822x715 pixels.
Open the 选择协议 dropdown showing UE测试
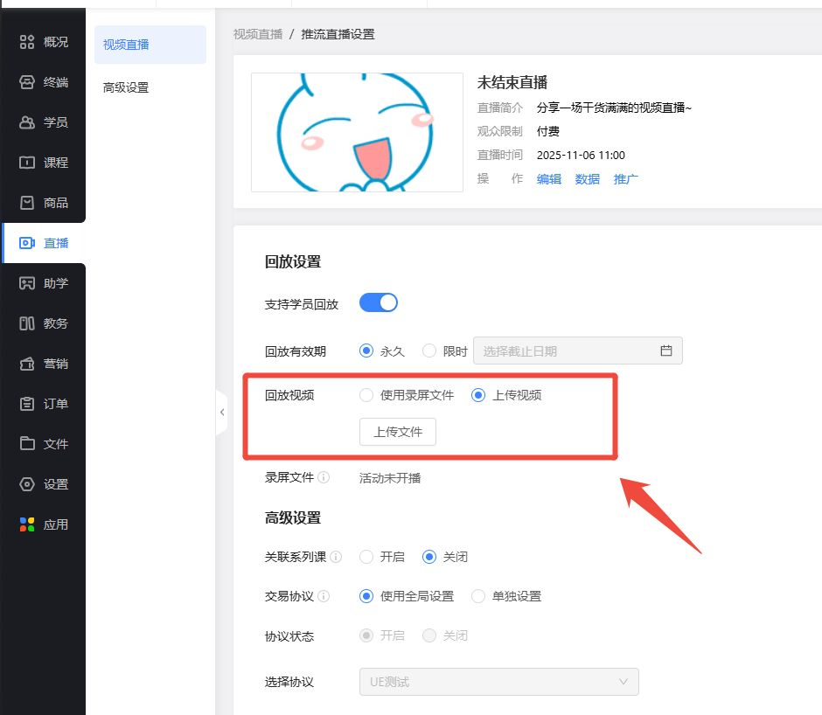[x=498, y=682]
